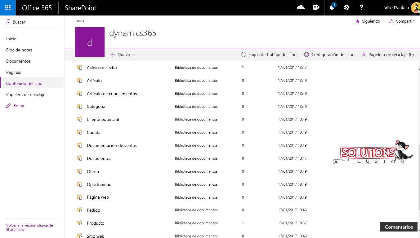Open the PowerPoint icon in top bar
Viewport: 420px width, 238px height.
(316, 8)
